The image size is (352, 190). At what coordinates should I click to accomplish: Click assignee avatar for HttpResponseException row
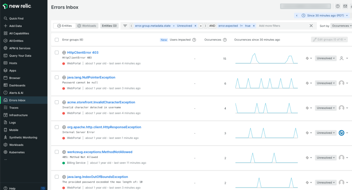pyautogui.click(x=341, y=133)
